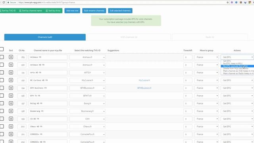Image resolution: width=254 pixels, height=143 pixels.
Task: Click Bulk rename channels button
Action: 94,11
